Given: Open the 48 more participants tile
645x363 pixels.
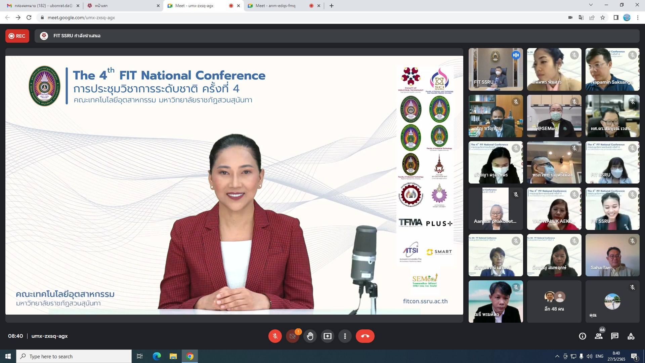Looking at the screenshot, I should point(554,301).
